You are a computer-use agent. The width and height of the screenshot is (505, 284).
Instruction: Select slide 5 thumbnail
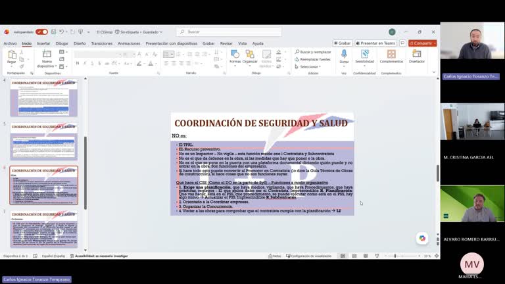44,141
